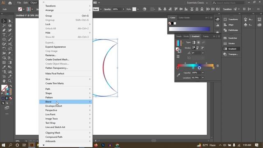Apply gradient within stroke option

(194, 48)
